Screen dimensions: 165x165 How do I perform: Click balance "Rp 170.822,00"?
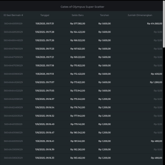tap(78, 66)
